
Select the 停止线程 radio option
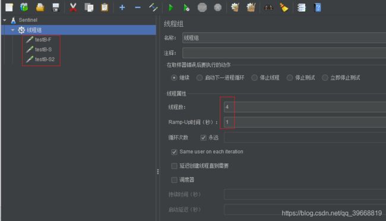pos(254,78)
